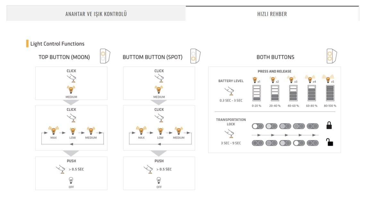Click the down arrow below first moon box
Viewport: 370px width, 208px height.
(71, 102)
